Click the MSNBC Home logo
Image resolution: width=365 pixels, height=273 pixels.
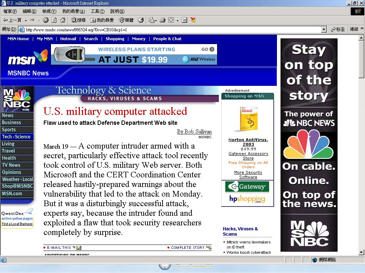[x=17, y=99]
